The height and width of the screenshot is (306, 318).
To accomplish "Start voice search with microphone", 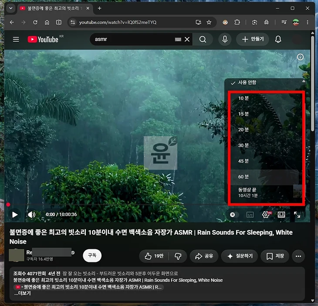I will click(x=225, y=39).
